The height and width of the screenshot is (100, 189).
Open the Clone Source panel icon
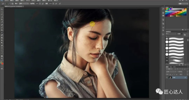[x=163, y=23]
